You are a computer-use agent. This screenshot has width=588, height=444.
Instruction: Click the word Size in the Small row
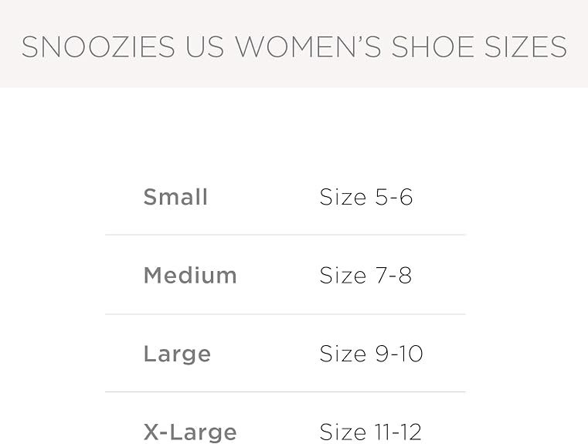click(x=344, y=197)
